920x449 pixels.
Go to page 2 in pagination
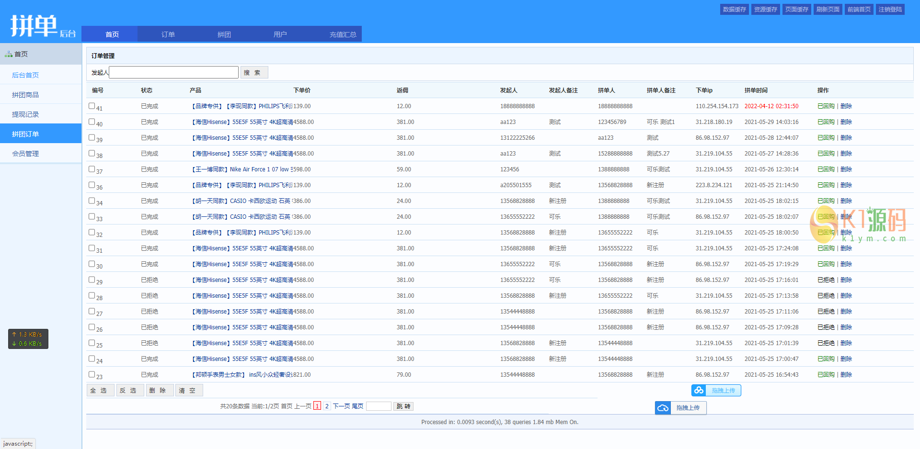[x=327, y=406]
